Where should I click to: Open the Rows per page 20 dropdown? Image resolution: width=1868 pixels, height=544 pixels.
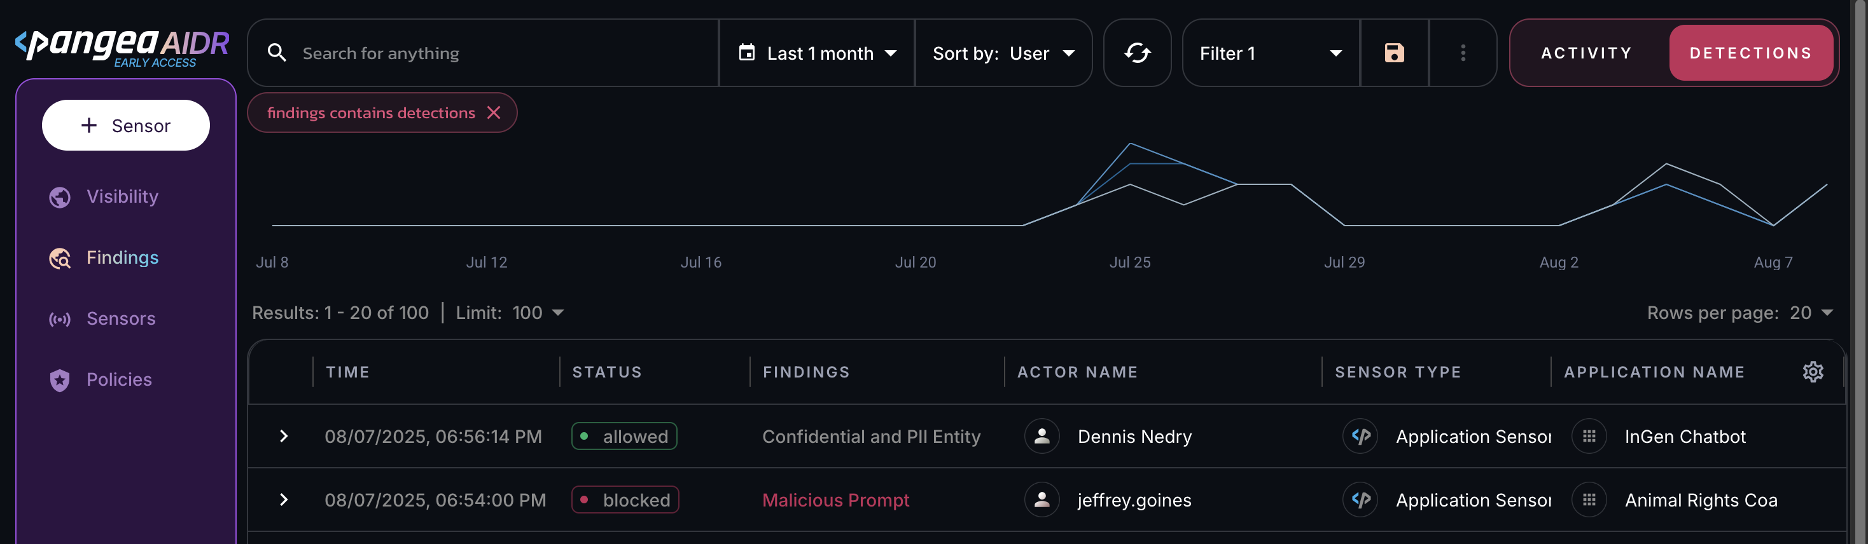[1810, 313]
